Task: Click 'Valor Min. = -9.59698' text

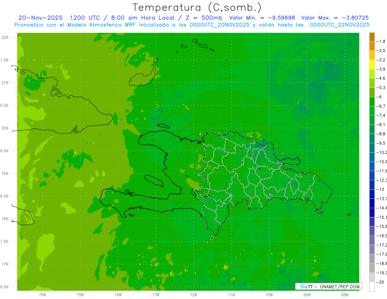Action: [x=262, y=18]
